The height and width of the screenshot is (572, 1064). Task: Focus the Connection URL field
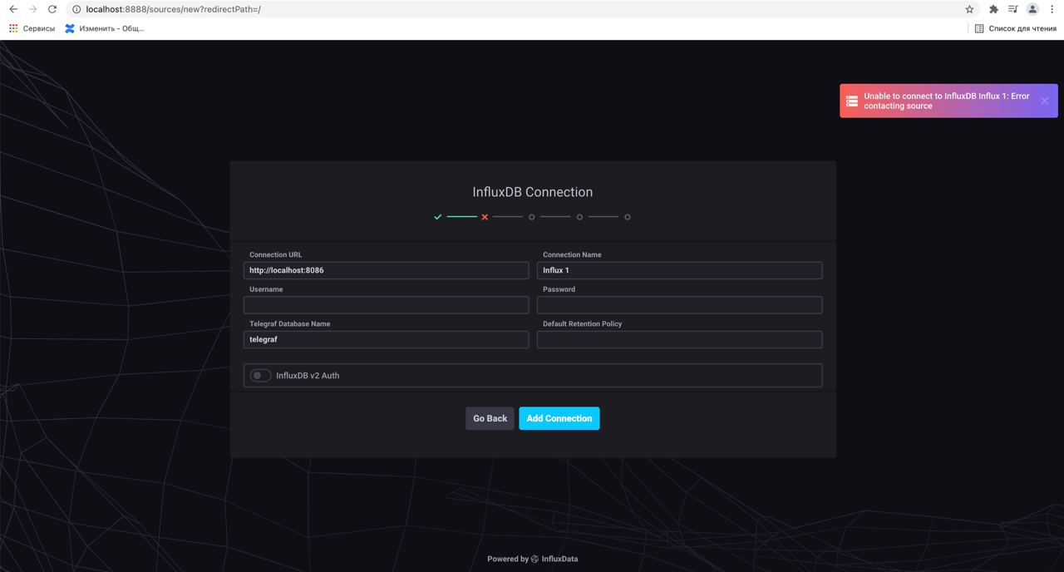[x=386, y=270]
